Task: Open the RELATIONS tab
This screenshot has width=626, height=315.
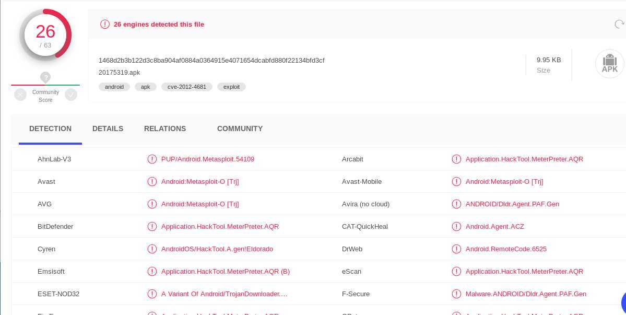Action: pos(165,129)
